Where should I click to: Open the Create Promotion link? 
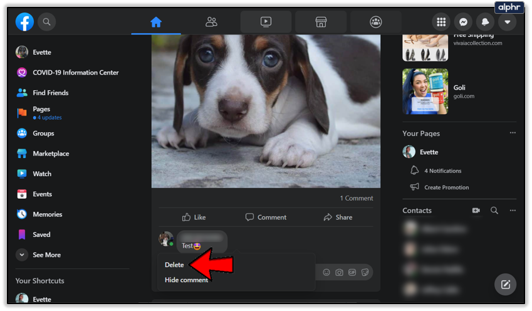[446, 187]
